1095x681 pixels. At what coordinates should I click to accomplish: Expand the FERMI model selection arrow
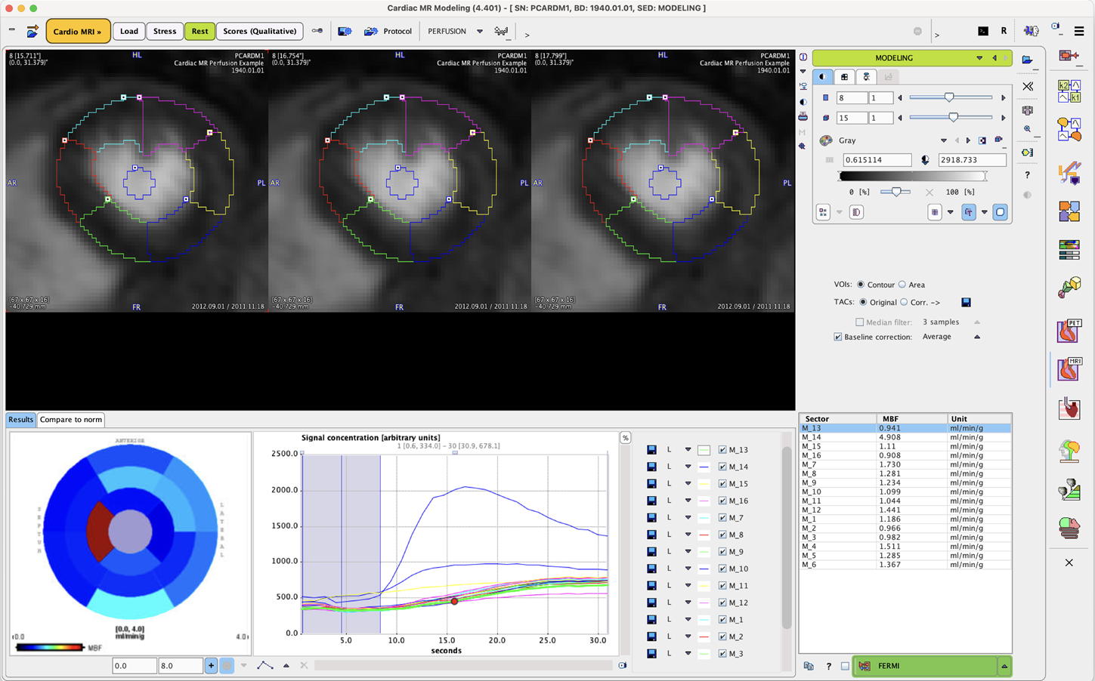[x=1004, y=666]
